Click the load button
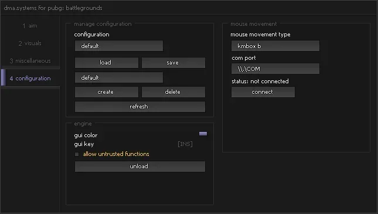The width and height of the screenshot is (378, 214). pos(107,63)
